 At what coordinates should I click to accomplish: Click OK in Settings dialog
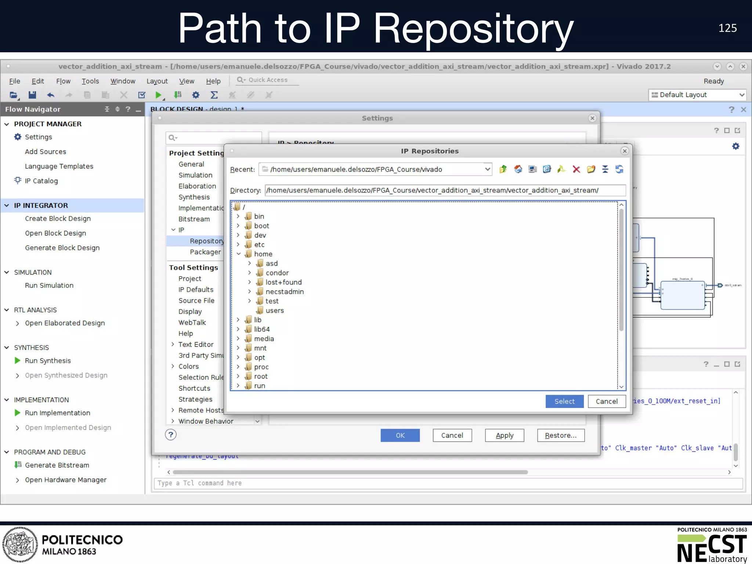click(x=400, y=435)
